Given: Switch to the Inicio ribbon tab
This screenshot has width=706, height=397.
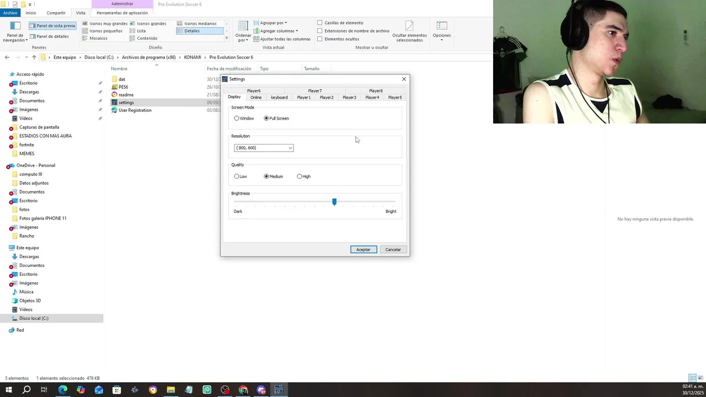Looking at the screenshot, I should point(30,13).
